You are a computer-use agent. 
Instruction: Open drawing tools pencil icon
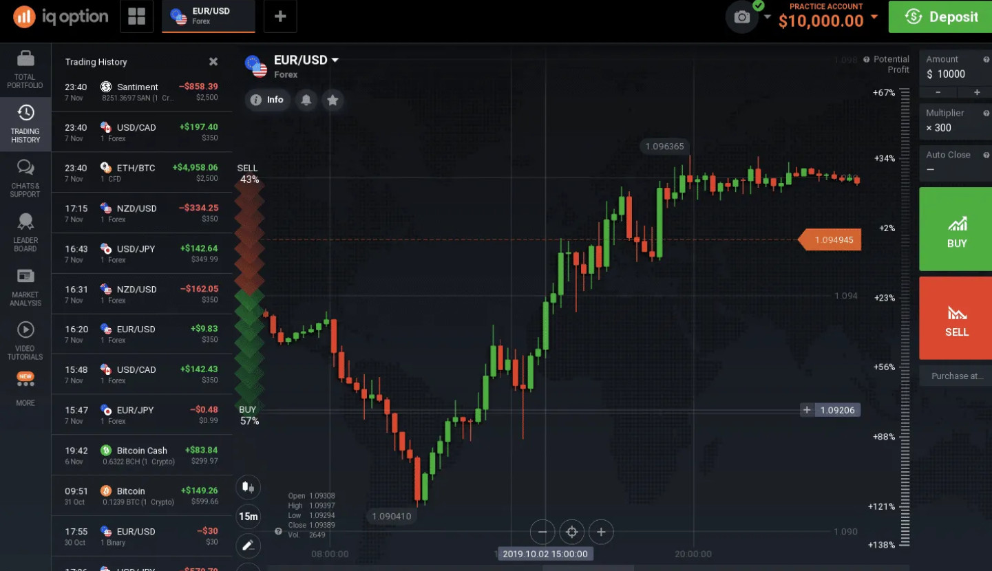pos(249,546)
